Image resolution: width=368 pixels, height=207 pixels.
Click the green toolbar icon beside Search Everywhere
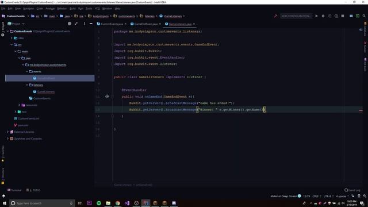(x=358, y=16)
